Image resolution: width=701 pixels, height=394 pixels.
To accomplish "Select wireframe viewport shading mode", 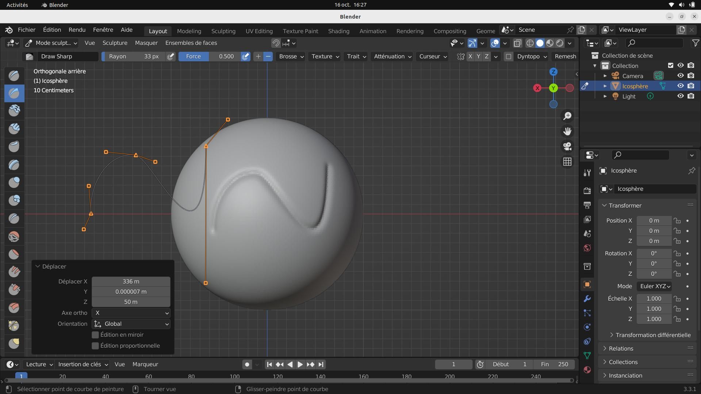I will (x=530, y=43).
